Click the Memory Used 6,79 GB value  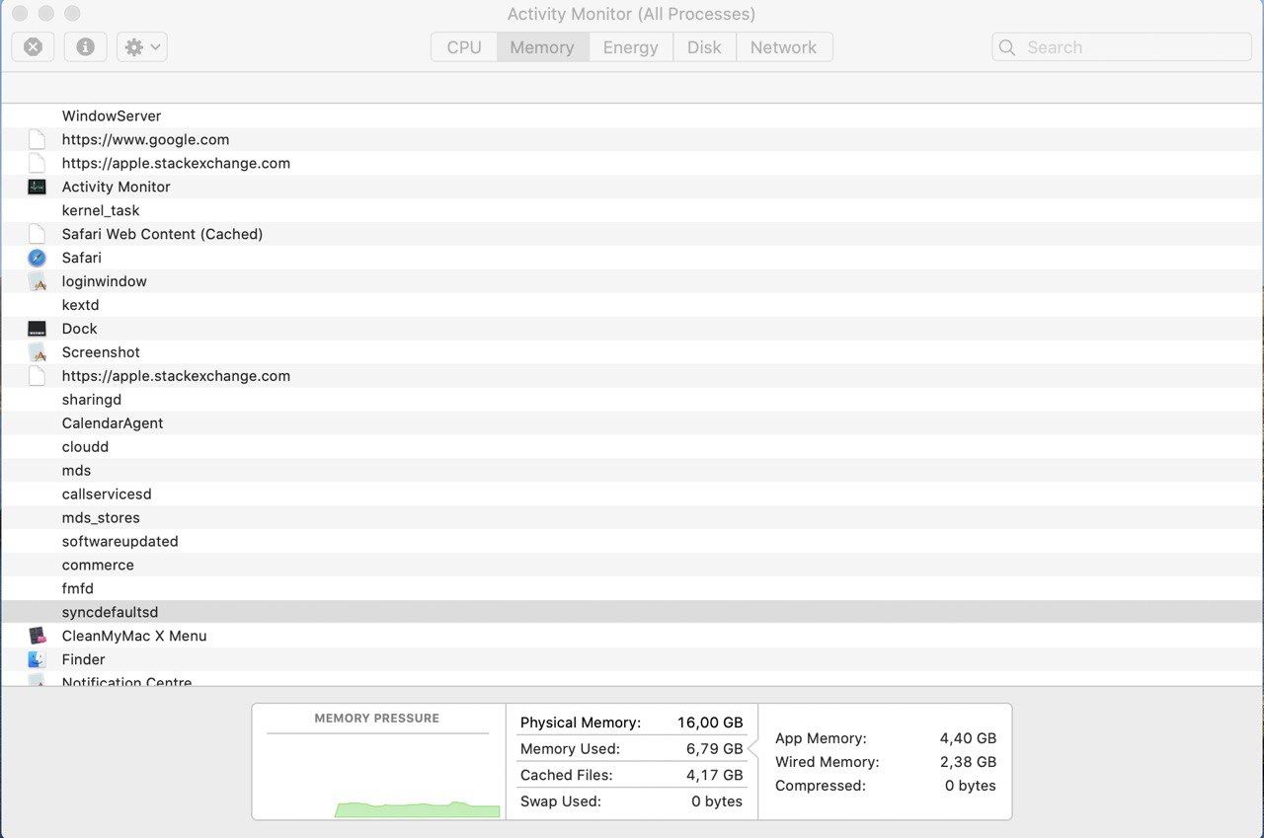(x=714, y=749)
